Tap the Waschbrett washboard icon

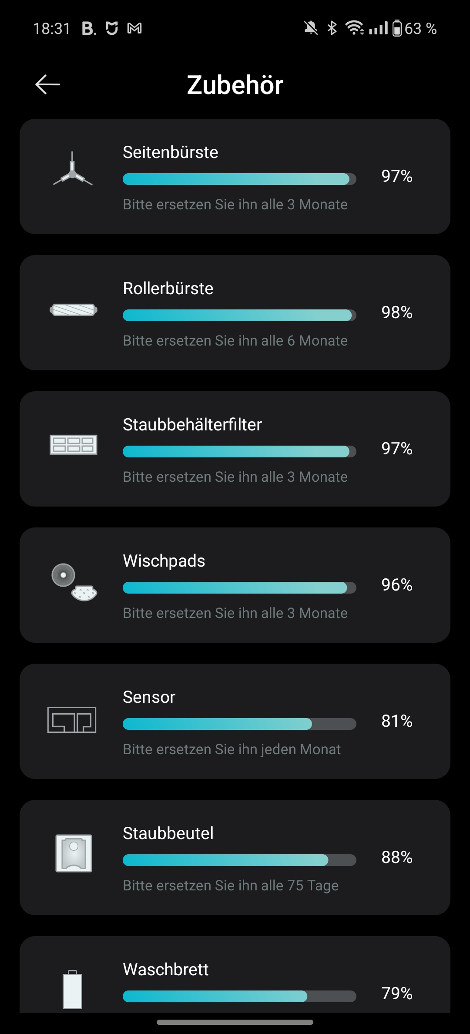pyautogui.click(x=73, y=989)
